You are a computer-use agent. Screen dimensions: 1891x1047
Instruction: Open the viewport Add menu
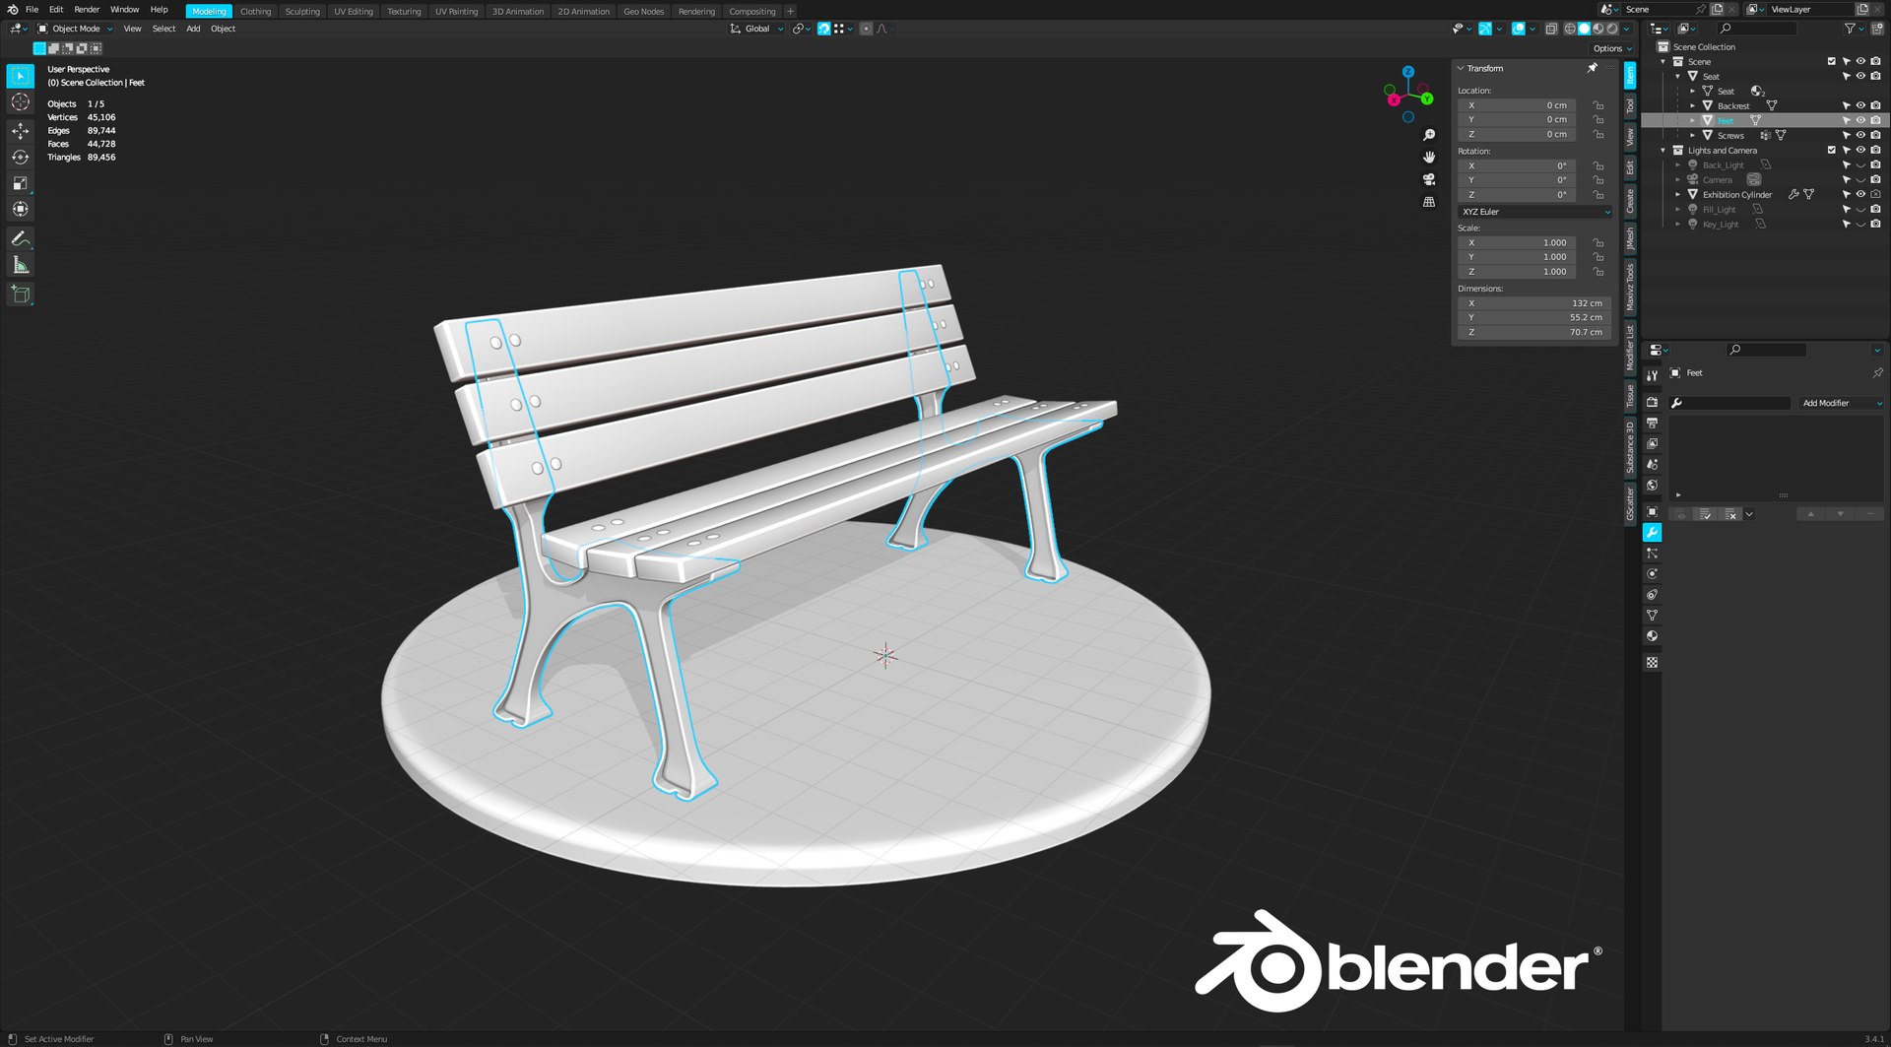(193, 29)
